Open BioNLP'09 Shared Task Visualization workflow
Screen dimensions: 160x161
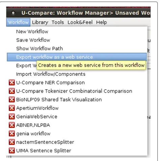[77, 100]
